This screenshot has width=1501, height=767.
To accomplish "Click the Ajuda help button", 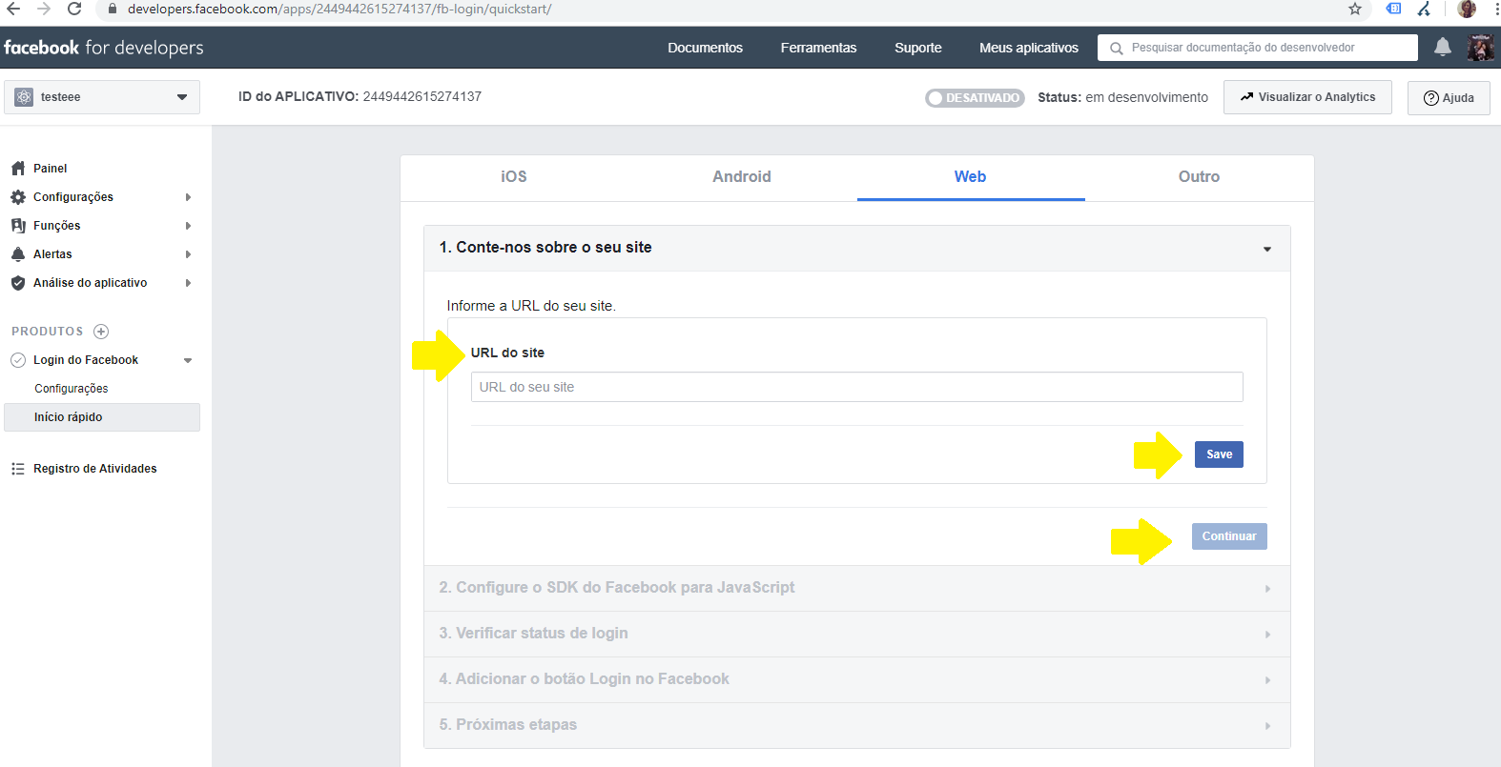I will coord(1449,98).
